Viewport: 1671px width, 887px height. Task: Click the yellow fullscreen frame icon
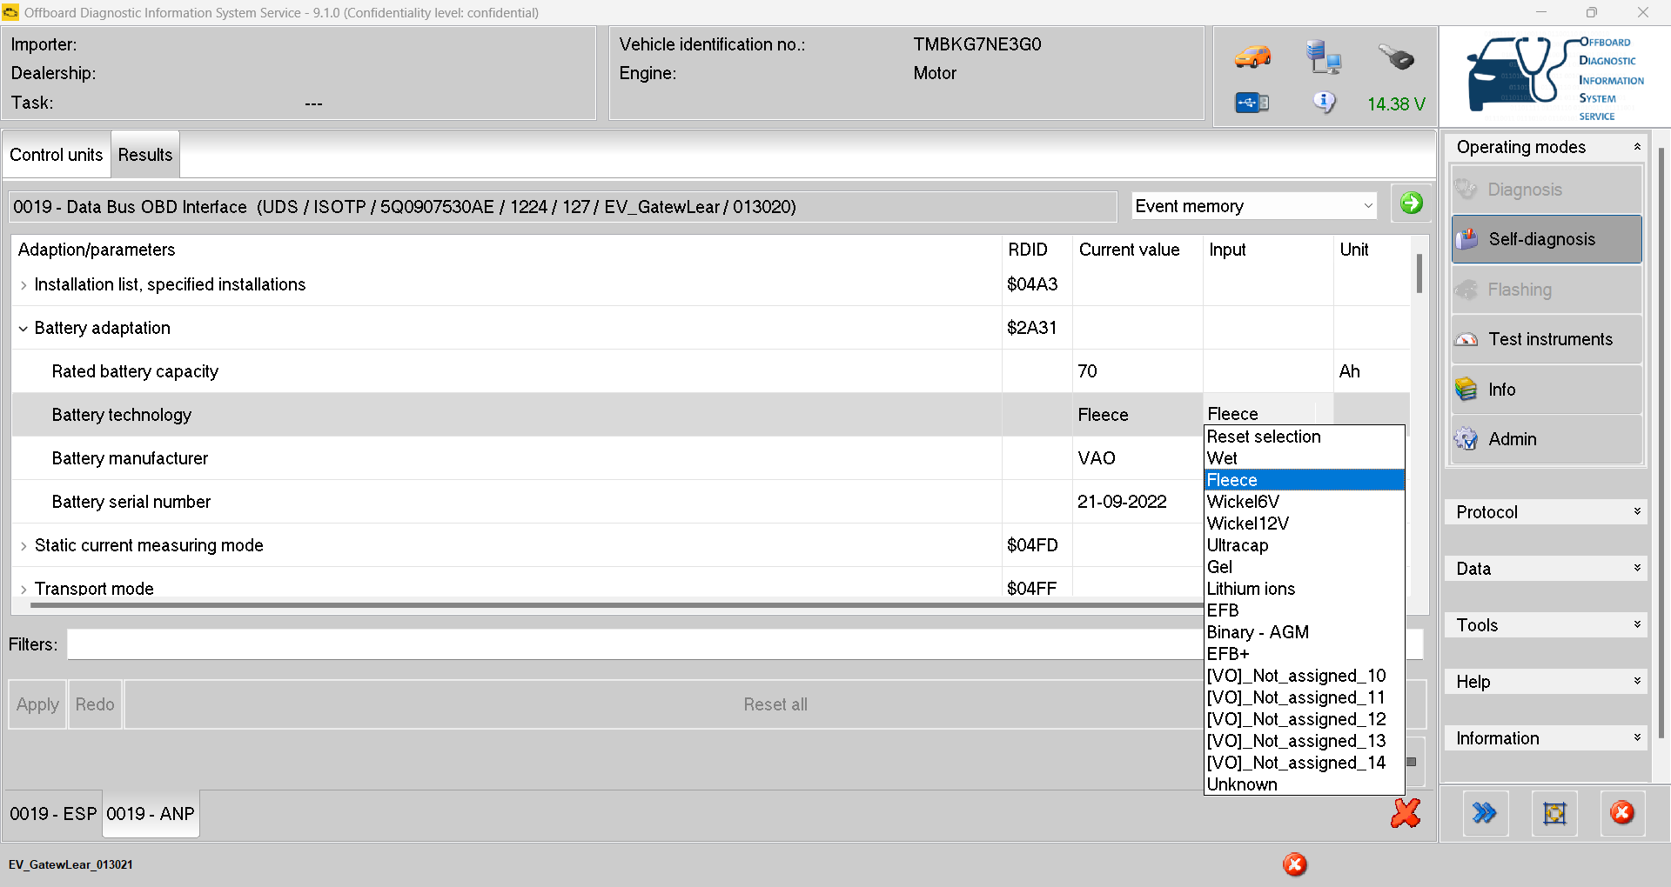(1554, 813)
